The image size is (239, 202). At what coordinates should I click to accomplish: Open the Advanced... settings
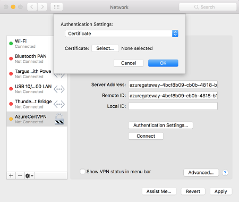click(201, 172)
